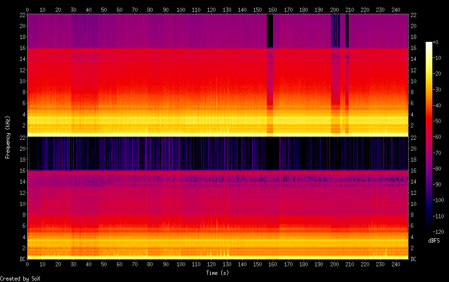Click the "-110" value on the dBFS scale

click(x=438, y=216)
